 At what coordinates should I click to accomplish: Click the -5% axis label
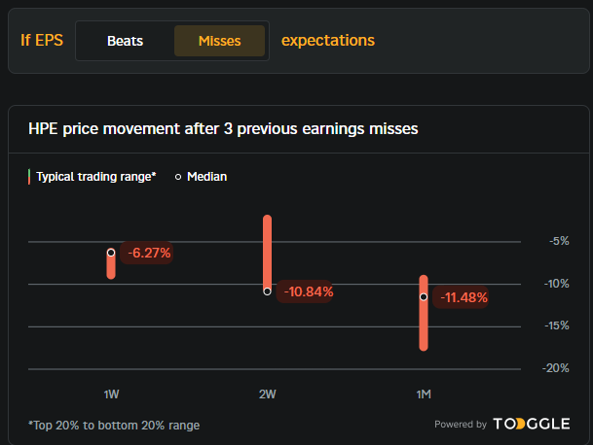[559, 241]
